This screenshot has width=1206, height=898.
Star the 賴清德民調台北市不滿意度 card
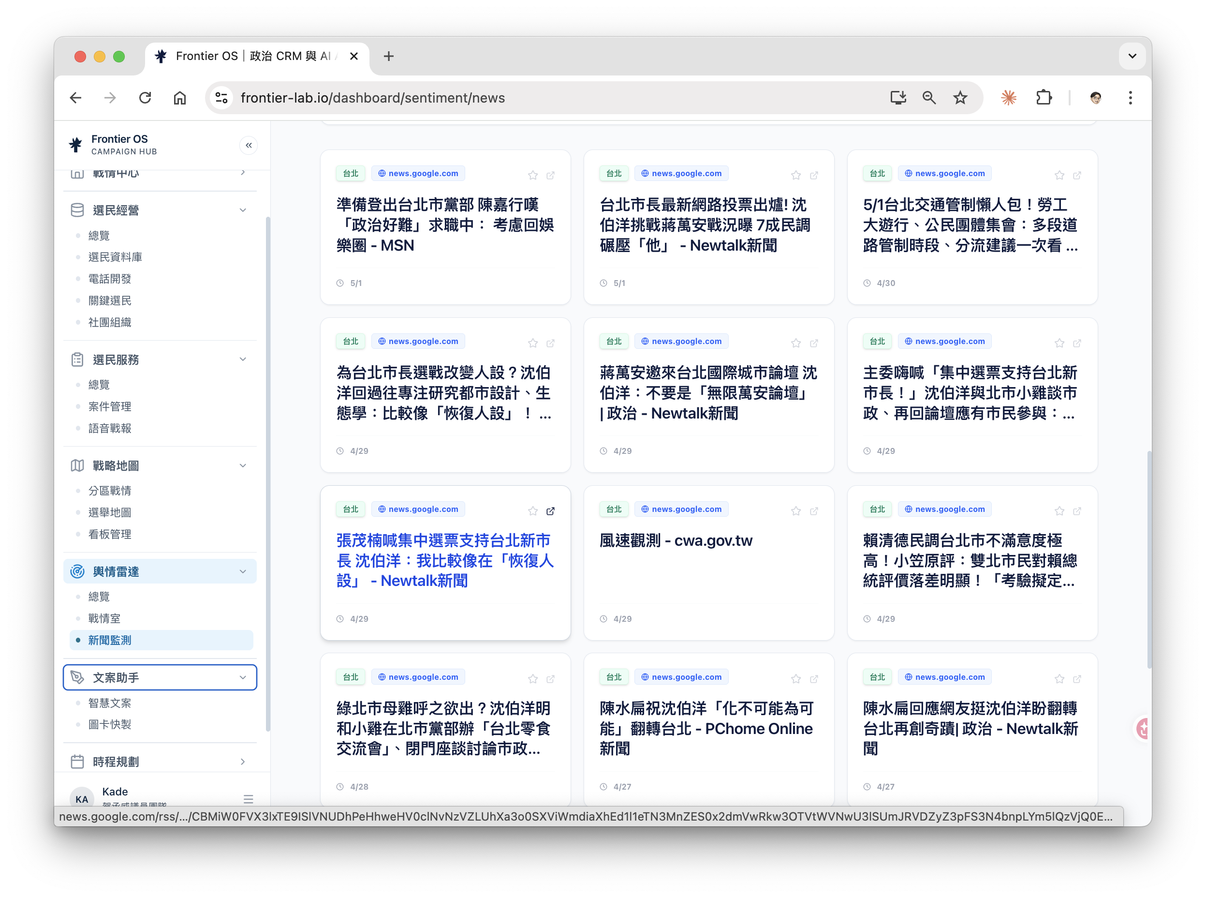coord(1059,511)
